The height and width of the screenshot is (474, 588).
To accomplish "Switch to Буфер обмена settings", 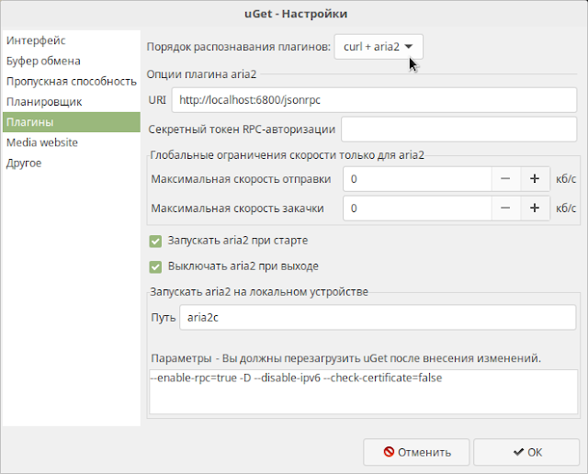I will [72, 61].
